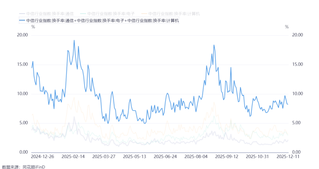This screenshot has width=319, height=169.
Task: Click the 2025-02-14 x-axis date label
Action: point(73,157)
